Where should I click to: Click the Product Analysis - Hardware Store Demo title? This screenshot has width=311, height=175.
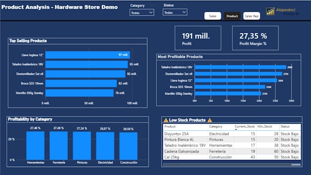tap(59, 7)
